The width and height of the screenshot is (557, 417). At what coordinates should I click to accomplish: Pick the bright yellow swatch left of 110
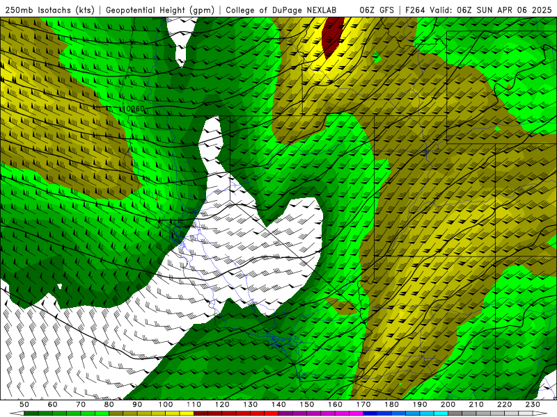coord(187,414)
